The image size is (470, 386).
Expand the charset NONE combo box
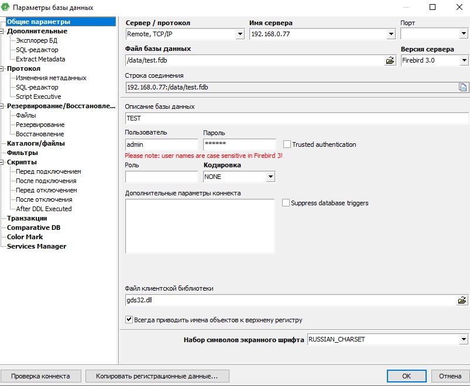[270, 177]
